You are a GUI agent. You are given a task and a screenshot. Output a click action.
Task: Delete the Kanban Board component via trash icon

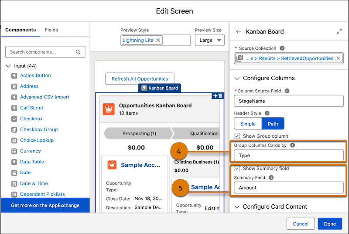click(220, 96)
